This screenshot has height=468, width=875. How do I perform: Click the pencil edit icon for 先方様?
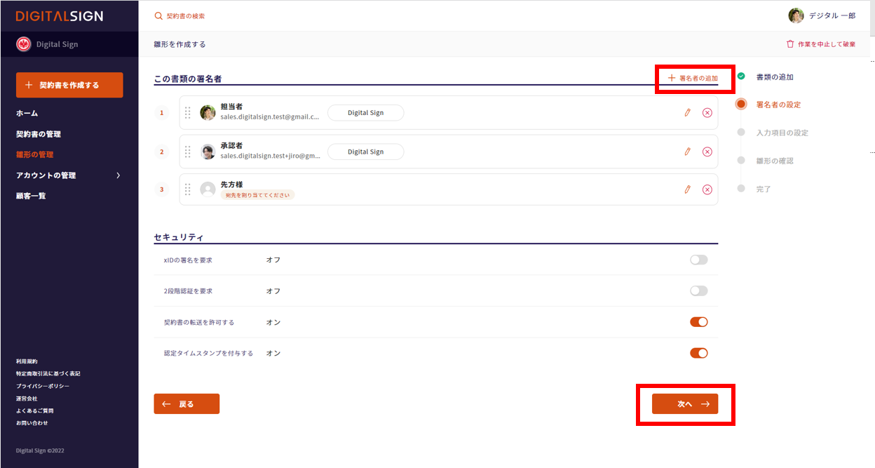point(687,189)
